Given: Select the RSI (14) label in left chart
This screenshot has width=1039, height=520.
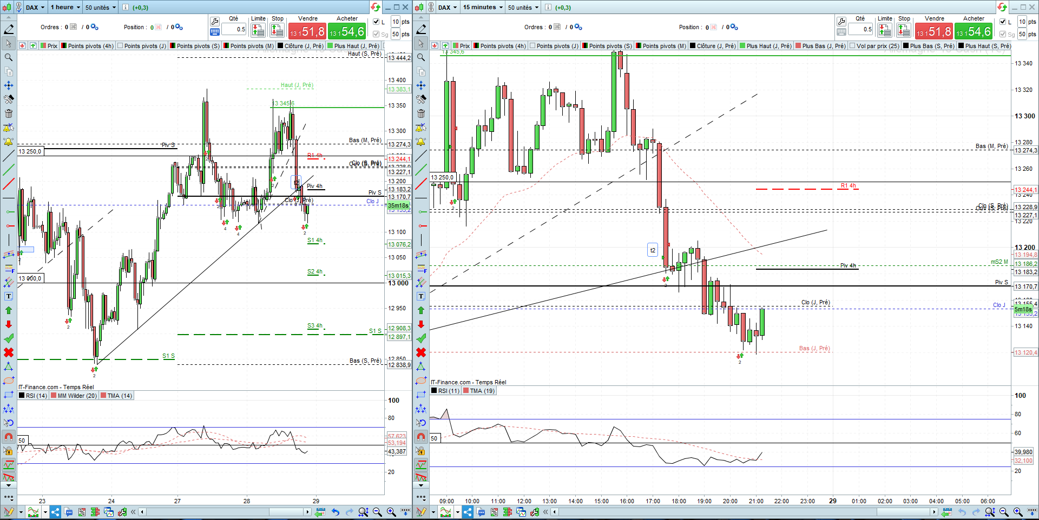Looking at the screenshot, I should pos(34,396).
